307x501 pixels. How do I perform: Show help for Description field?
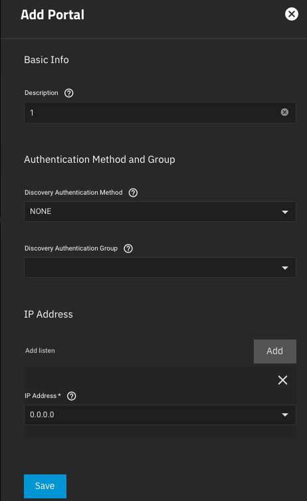tap(68, 93)
